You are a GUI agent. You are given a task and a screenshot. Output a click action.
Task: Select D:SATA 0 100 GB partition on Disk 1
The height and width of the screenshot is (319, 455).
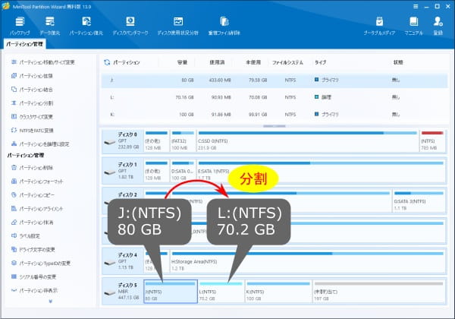[183, 172]
